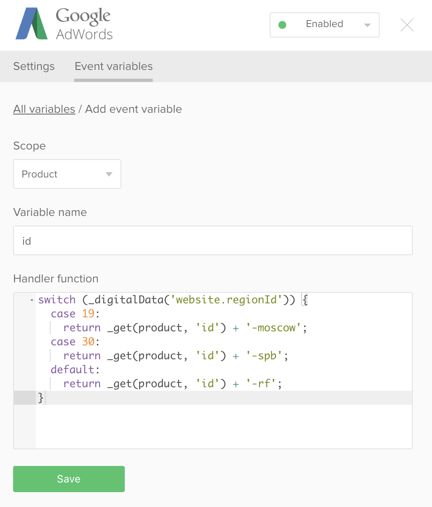Open the Scope Product dropdown
This screenshot has width=432, height=507.
tap(67, 174)
